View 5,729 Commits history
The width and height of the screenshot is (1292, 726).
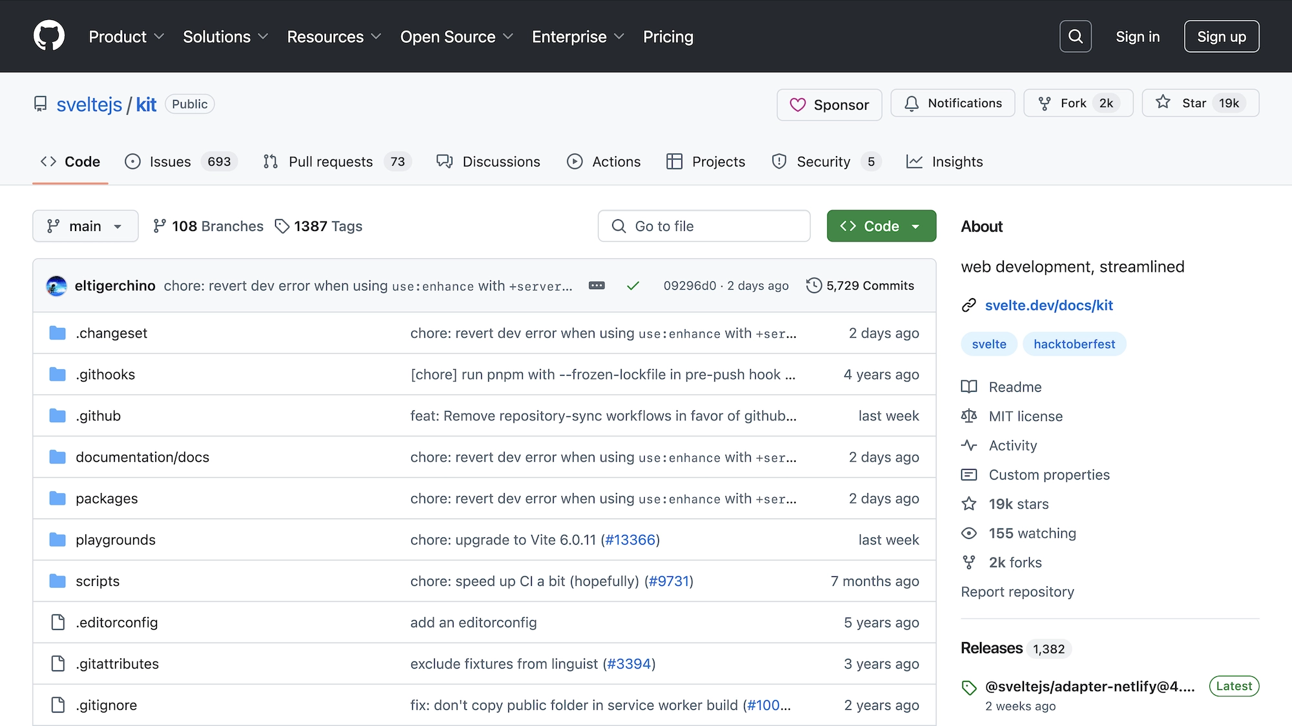[860, 285]
